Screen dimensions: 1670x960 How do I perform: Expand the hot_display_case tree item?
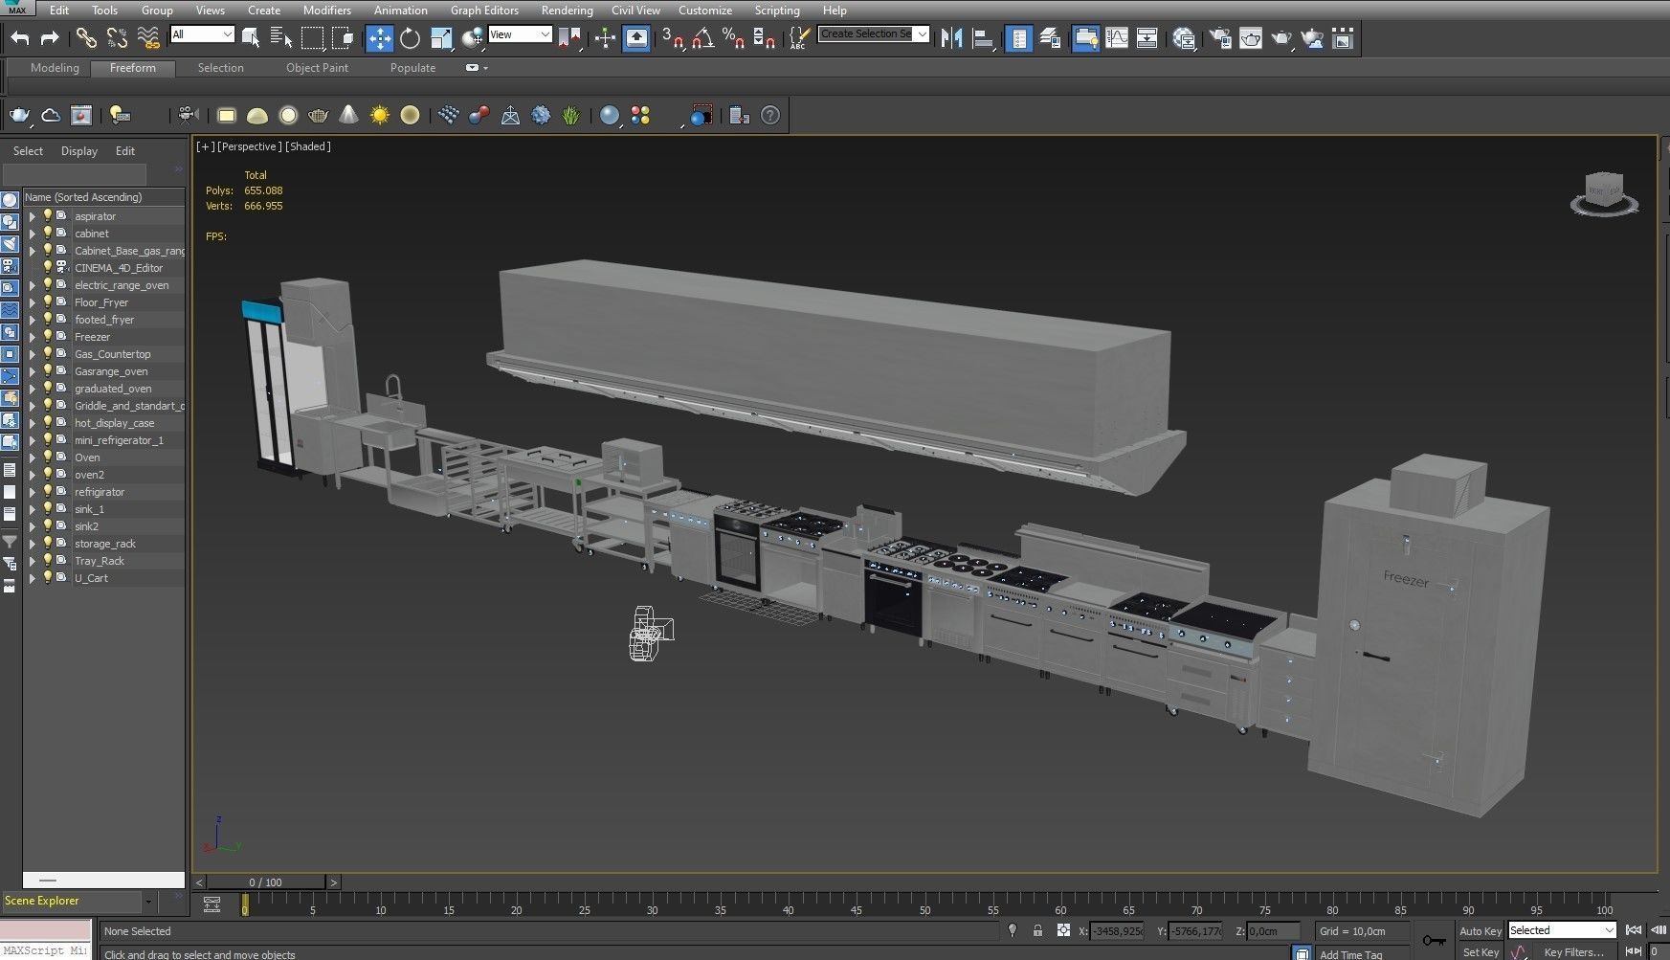(32, 423)
